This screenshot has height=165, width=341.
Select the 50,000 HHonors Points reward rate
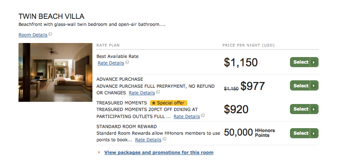coord(304,133)
